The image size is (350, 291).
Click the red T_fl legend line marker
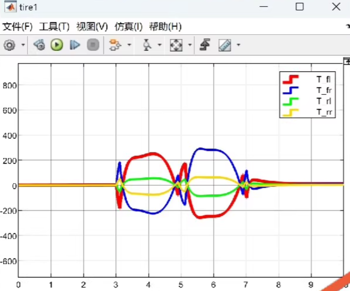point(291,80)
